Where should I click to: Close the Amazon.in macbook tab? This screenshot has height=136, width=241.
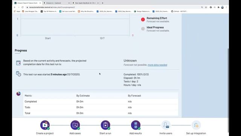pos(69,3)
